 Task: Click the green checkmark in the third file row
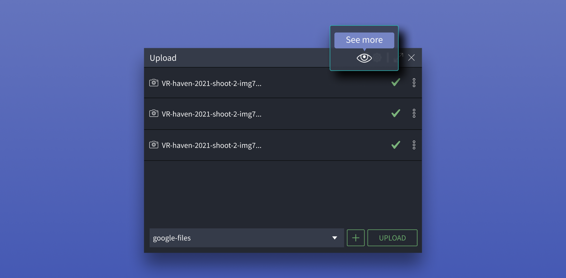pyautogui.click(x=396, y=145)
